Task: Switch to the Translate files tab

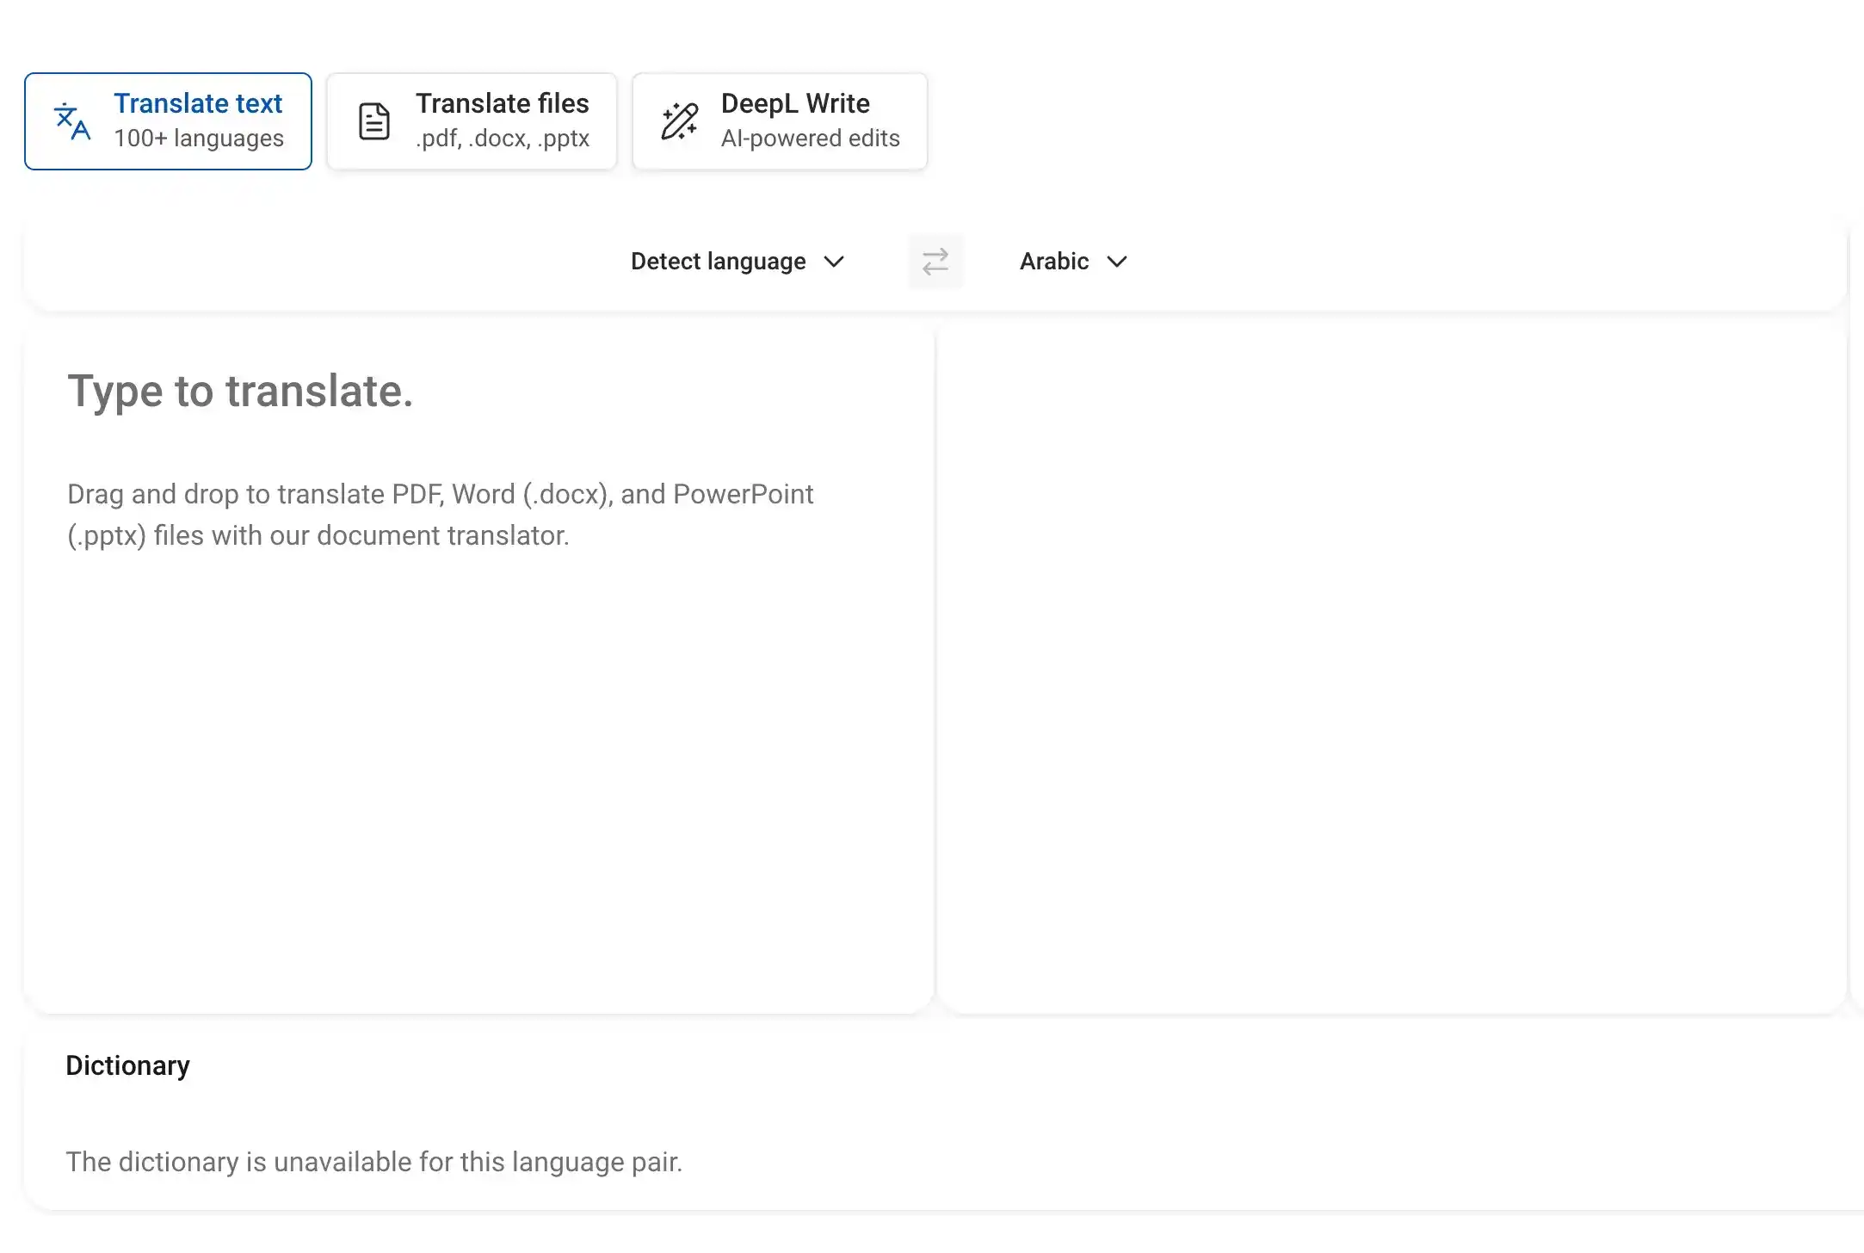Action: coord(472,120)
